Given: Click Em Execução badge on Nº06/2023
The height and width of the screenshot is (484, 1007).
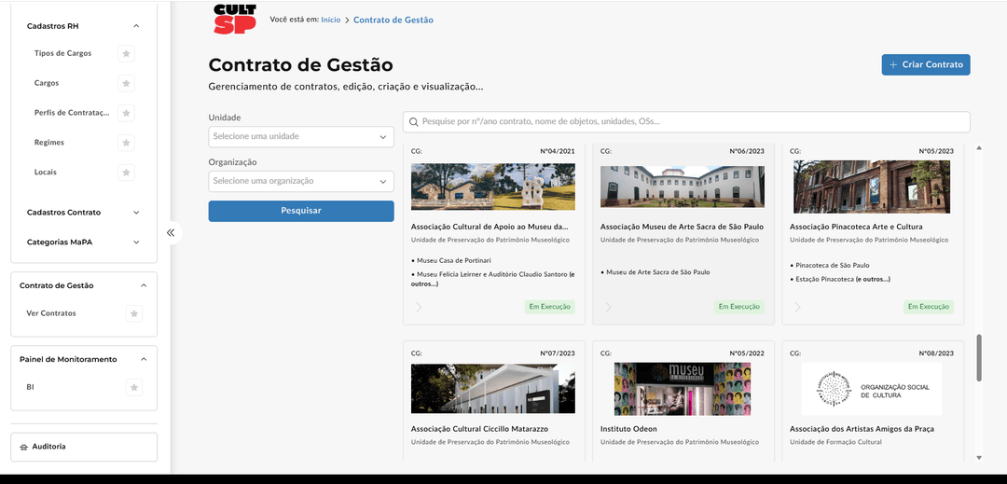Looking at the screenshot, I should click(x=739, y=307).
